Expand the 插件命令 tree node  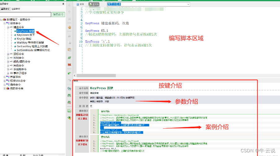click(5, 84)
